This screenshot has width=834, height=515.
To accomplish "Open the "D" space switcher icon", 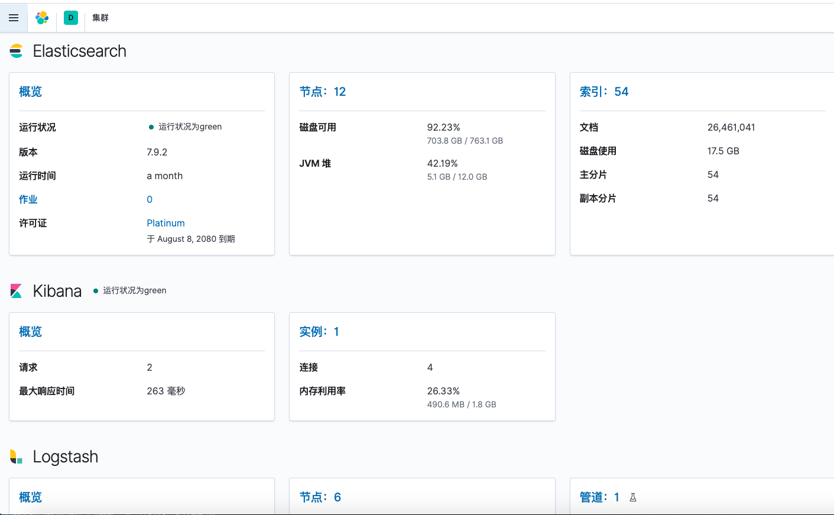I will (71, 17).
